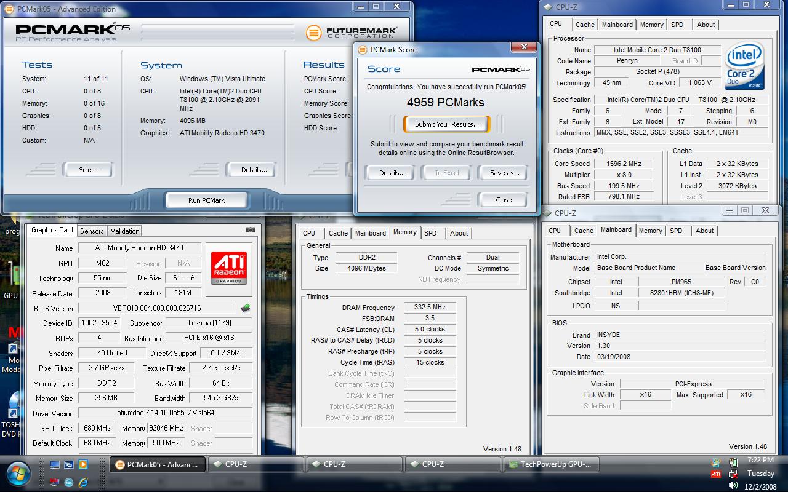Switch to PCMark05 taskbar button

pos(158,464)
